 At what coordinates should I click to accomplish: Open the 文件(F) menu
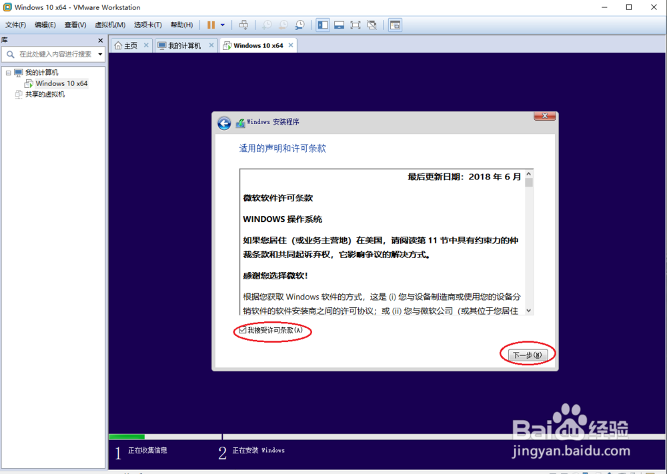pos(15,25)
